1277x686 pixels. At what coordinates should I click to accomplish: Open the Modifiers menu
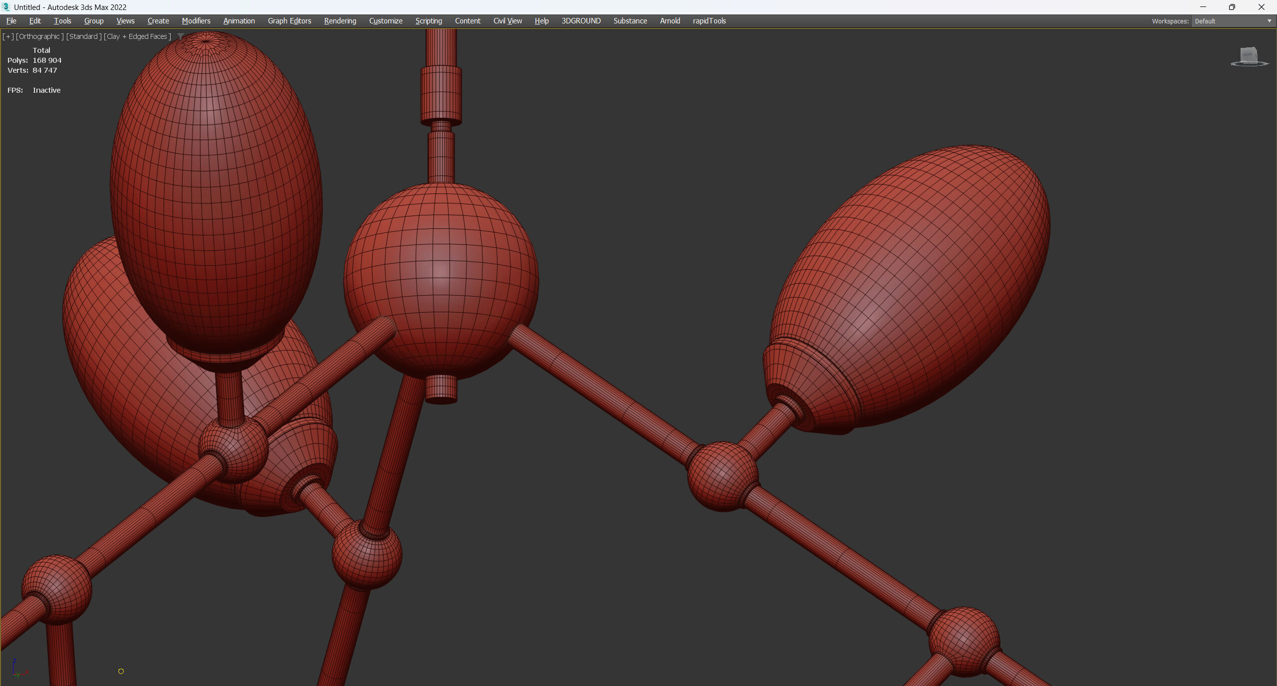[x=196, y=21]
